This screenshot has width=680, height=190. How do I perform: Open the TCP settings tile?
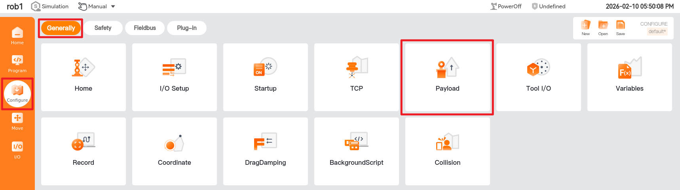(x=356, y=77)
